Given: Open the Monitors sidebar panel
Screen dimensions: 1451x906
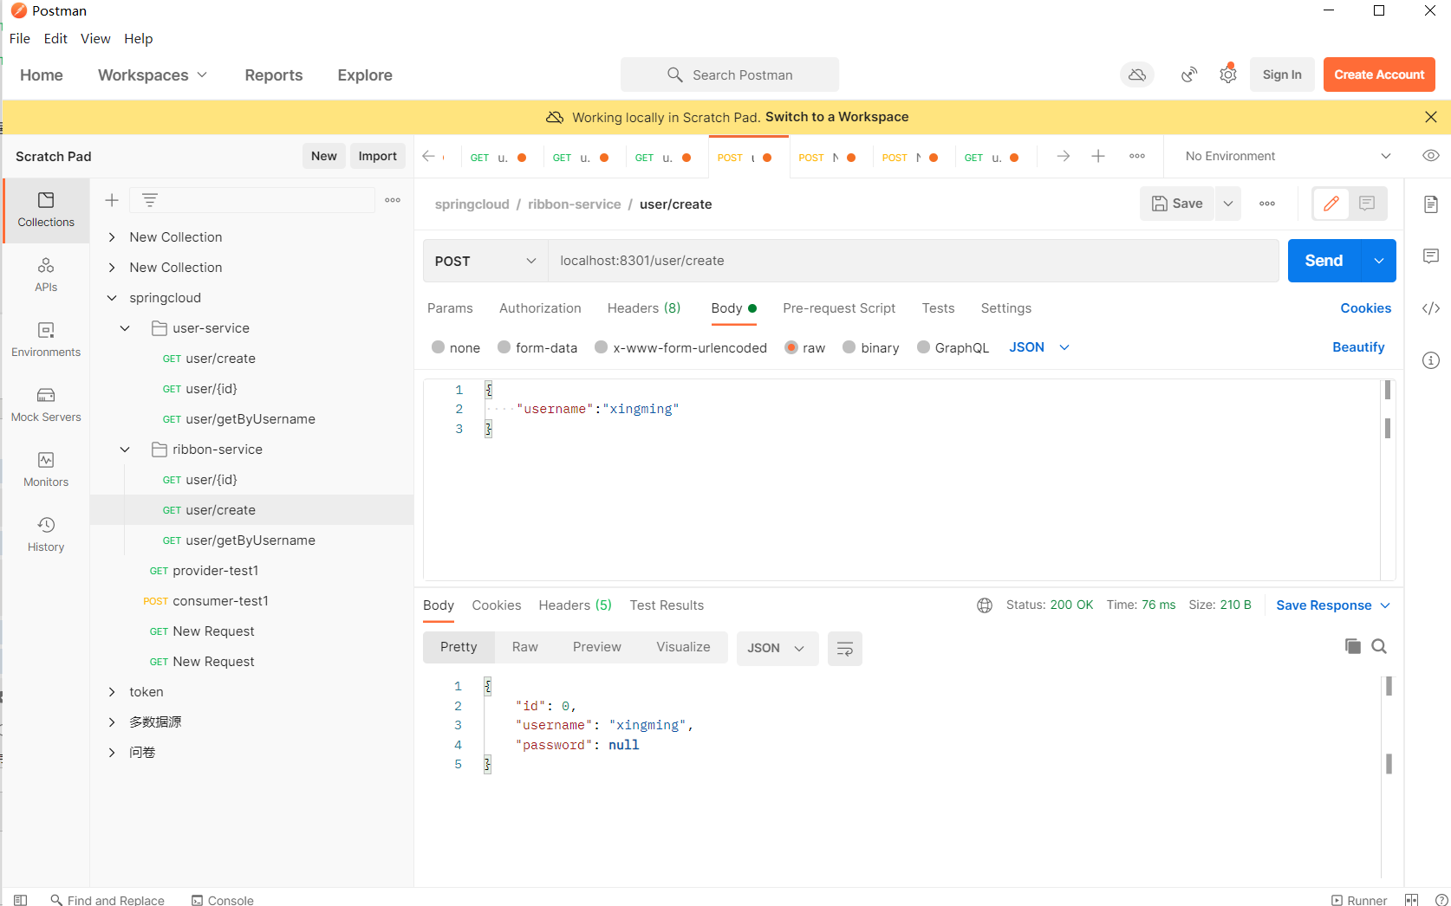Looking at the screenshot, I should (x=46, y=469).
